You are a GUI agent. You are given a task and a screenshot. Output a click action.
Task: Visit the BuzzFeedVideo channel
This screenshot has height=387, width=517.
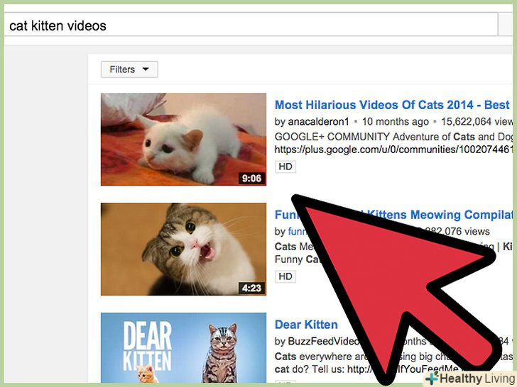point(323,341)
